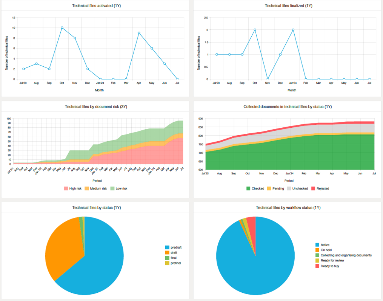Click the red Ready to buy swatch

pyautogui.click(x=317, y=266)
